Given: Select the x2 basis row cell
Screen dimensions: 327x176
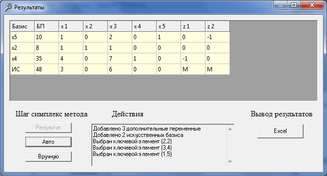Looking at the screenshot, I should pos(22,48).
